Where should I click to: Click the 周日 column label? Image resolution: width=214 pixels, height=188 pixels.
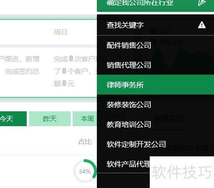point(61,32)
